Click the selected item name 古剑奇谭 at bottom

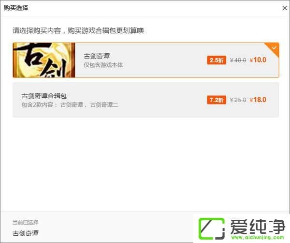point(26,233)
